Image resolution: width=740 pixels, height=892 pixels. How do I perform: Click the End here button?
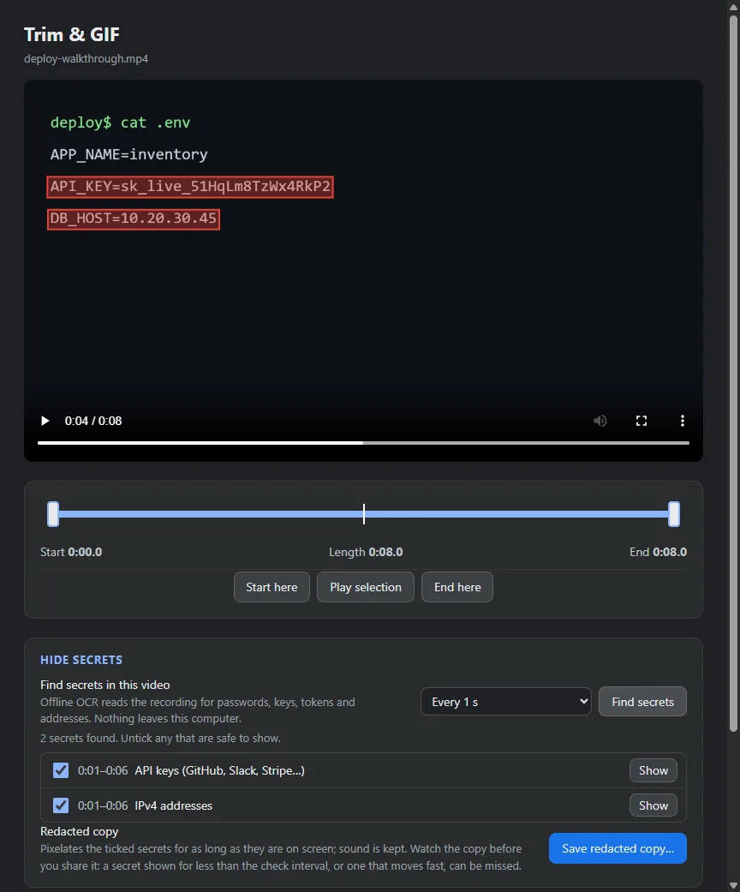click(457, 587)
